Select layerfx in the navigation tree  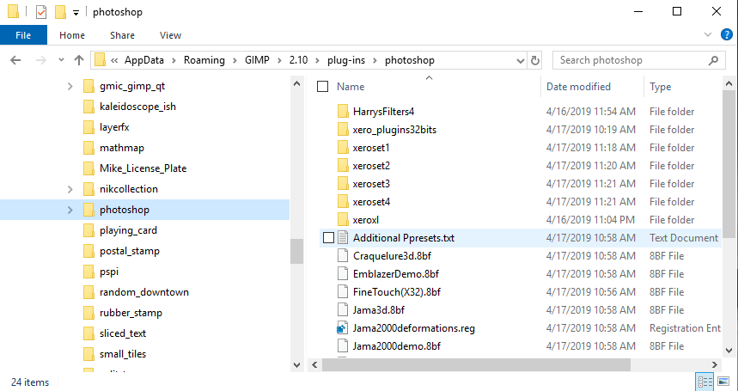tap(114, 127)
